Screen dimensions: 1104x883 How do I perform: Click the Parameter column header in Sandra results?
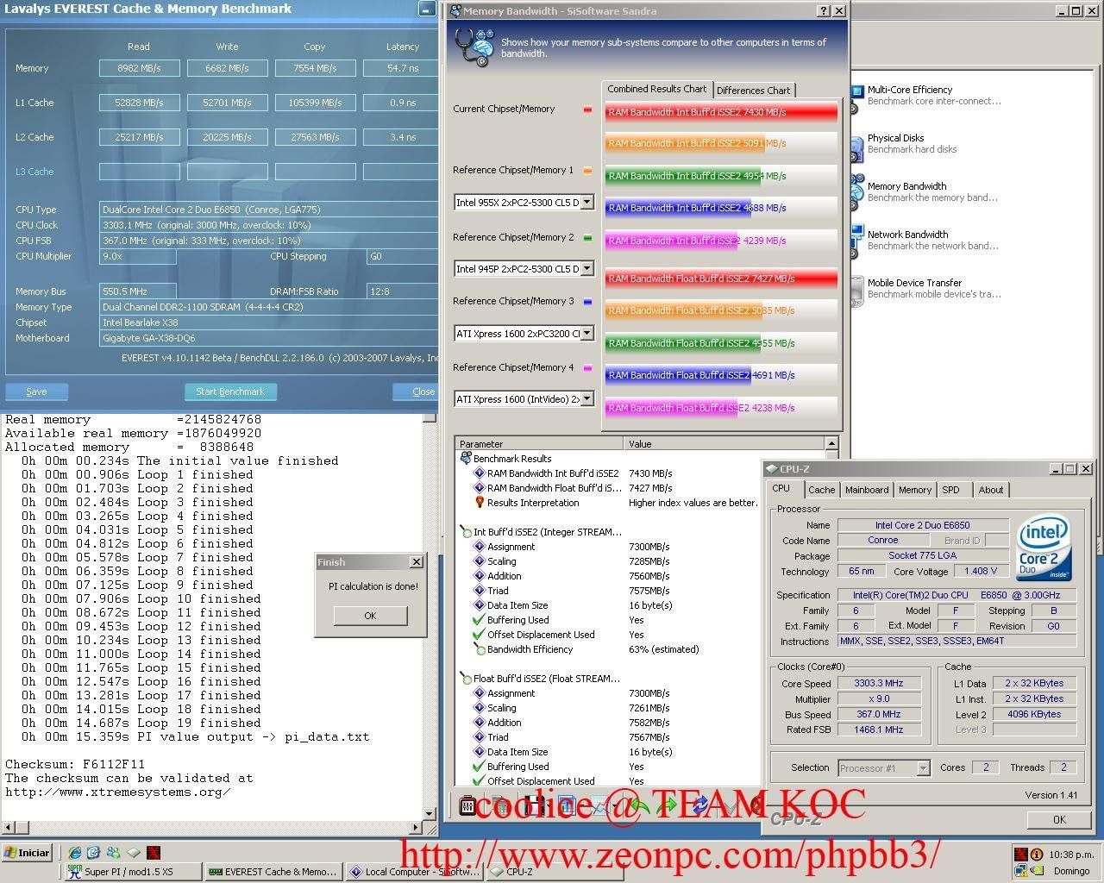pyautogui.click(x=539, y=444)
